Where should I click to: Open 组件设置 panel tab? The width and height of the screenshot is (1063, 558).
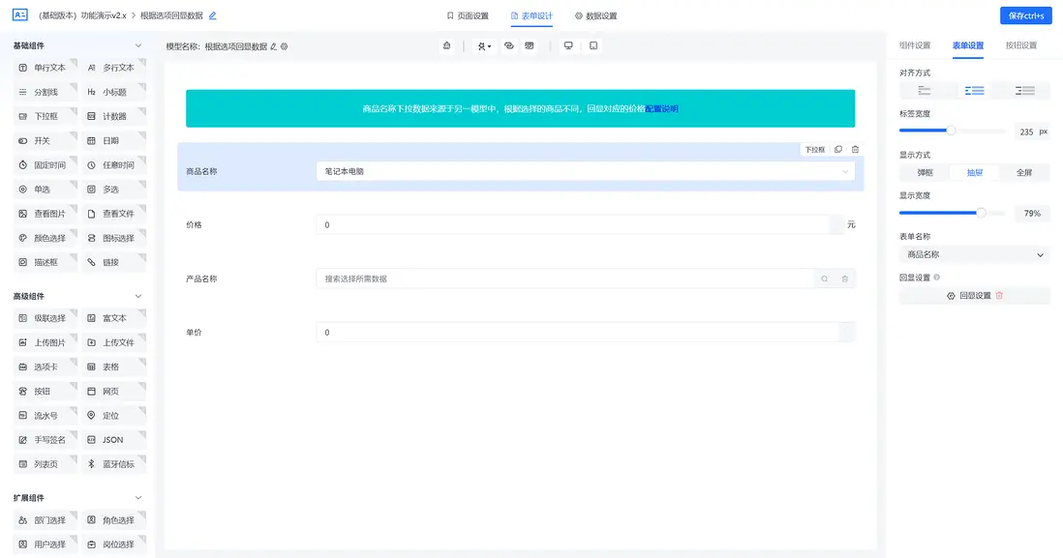(x=915, y=45)
